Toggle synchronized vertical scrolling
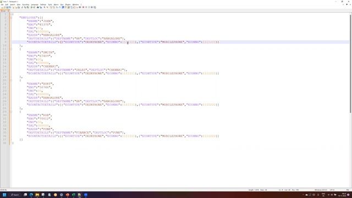The height and width of the screenshot is (198, 352). click(51, 7)
